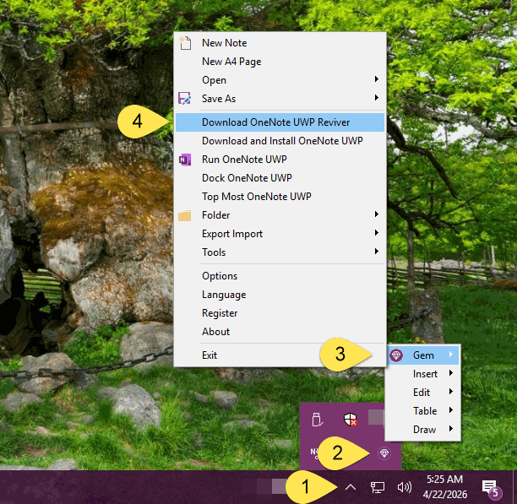Click the Gem diamond tray icon

tap(384, 453)
